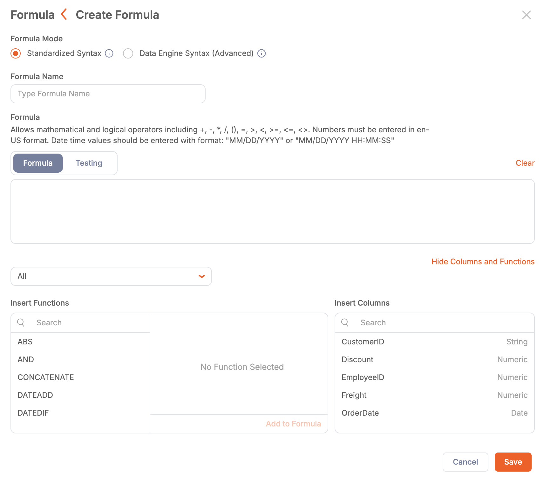Close the Create Formula dialog
The image size is (544, 477).
pos(526,15)
